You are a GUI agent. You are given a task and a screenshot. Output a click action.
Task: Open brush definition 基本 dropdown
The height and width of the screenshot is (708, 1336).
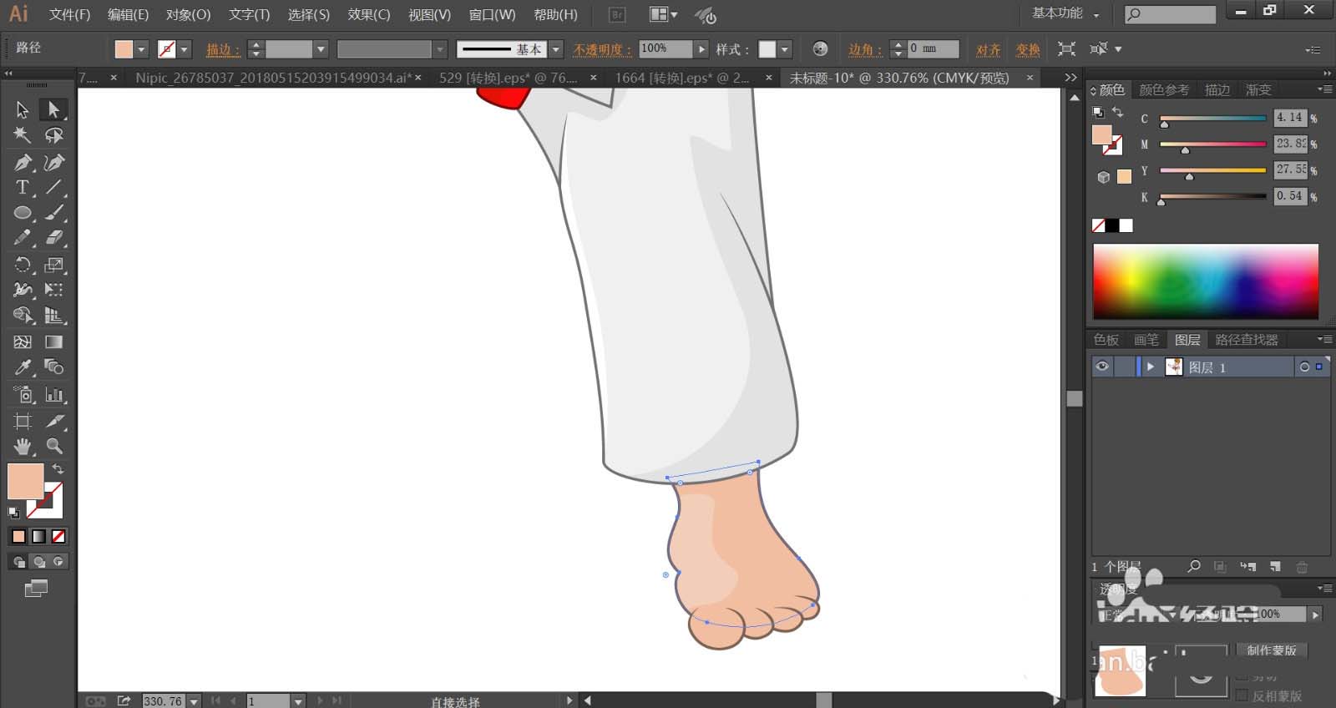pyautogui.click(x=556, y=49)
